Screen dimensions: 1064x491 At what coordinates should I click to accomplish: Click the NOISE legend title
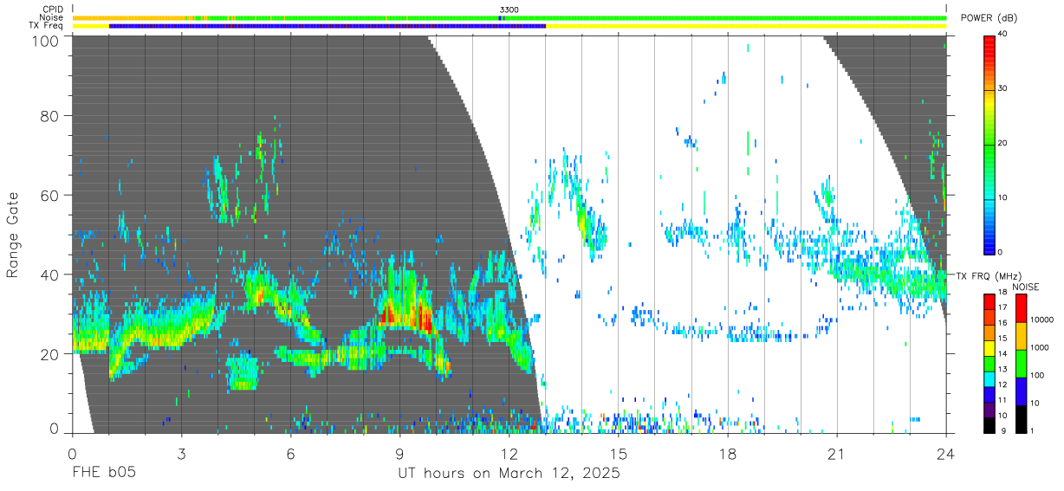(x=1025, y=287)
